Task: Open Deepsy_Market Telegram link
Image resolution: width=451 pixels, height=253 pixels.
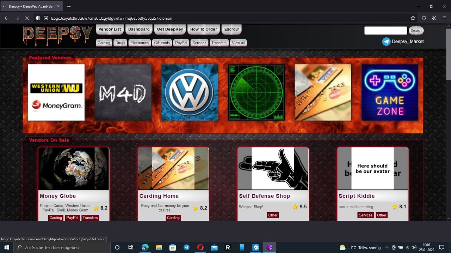Action: coord(408,41)
